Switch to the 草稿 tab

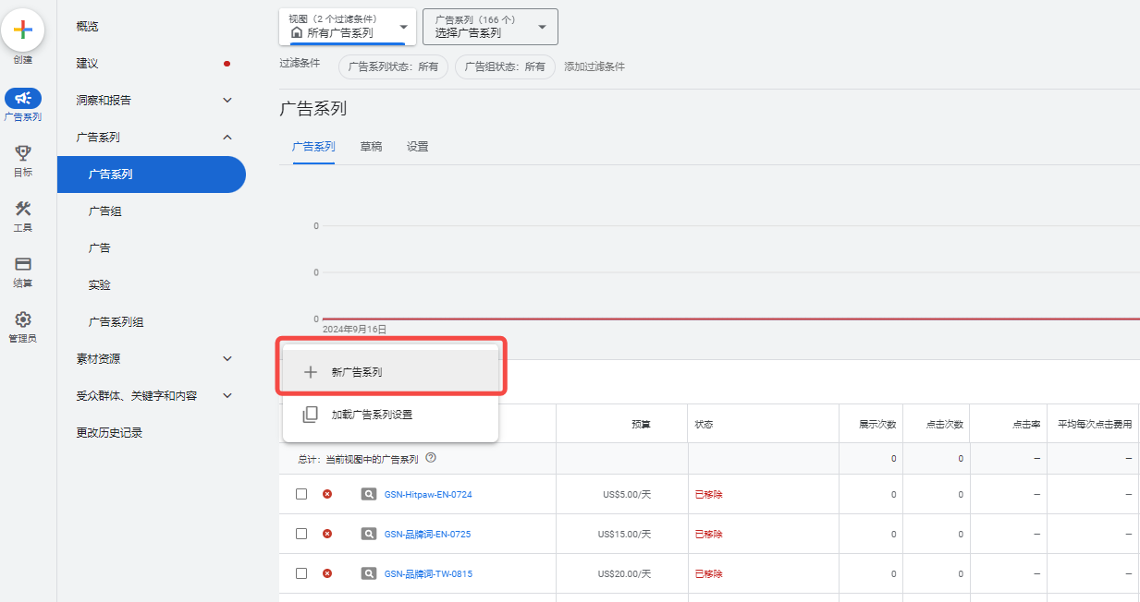tap(371, 147)
